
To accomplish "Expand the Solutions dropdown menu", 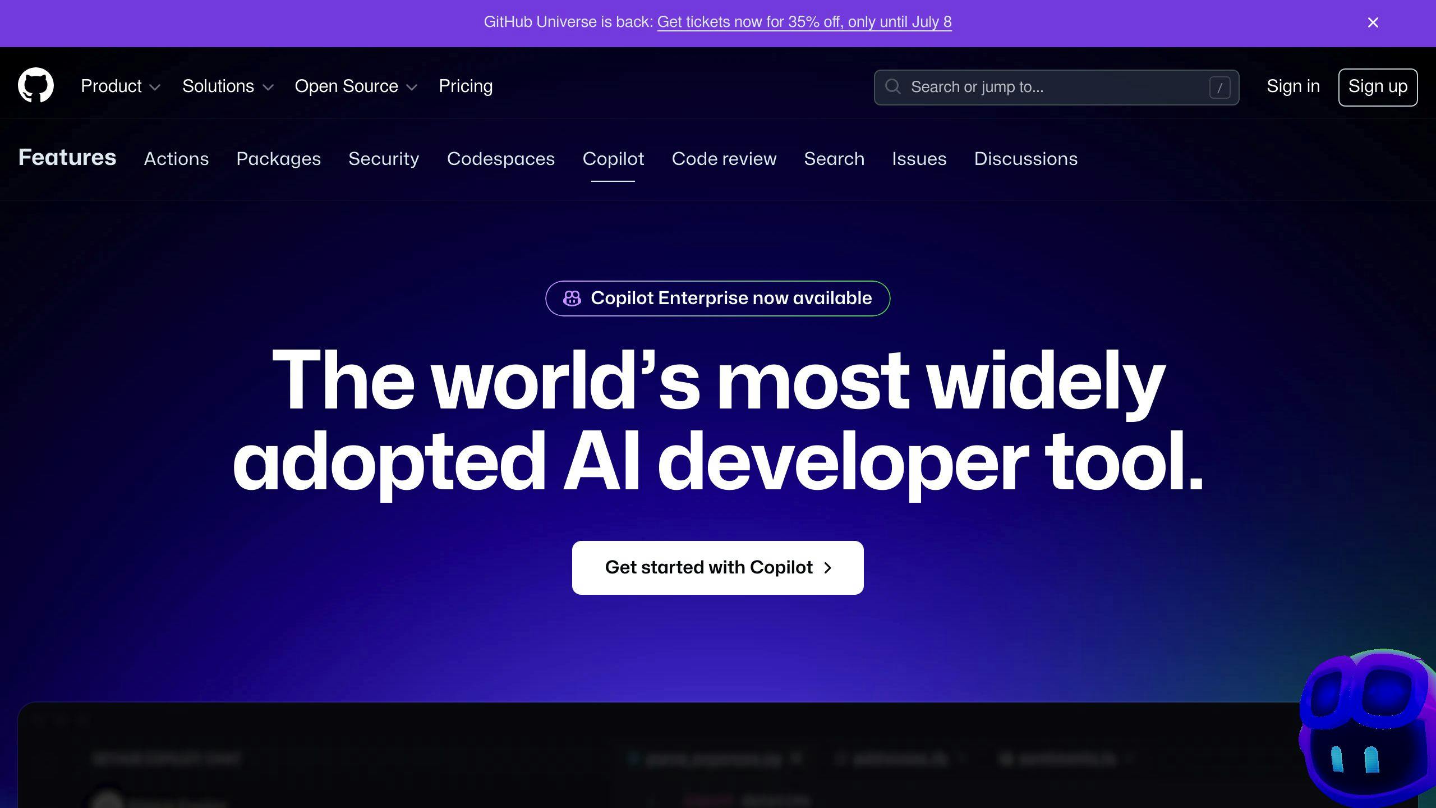I will tap(228, 87).
